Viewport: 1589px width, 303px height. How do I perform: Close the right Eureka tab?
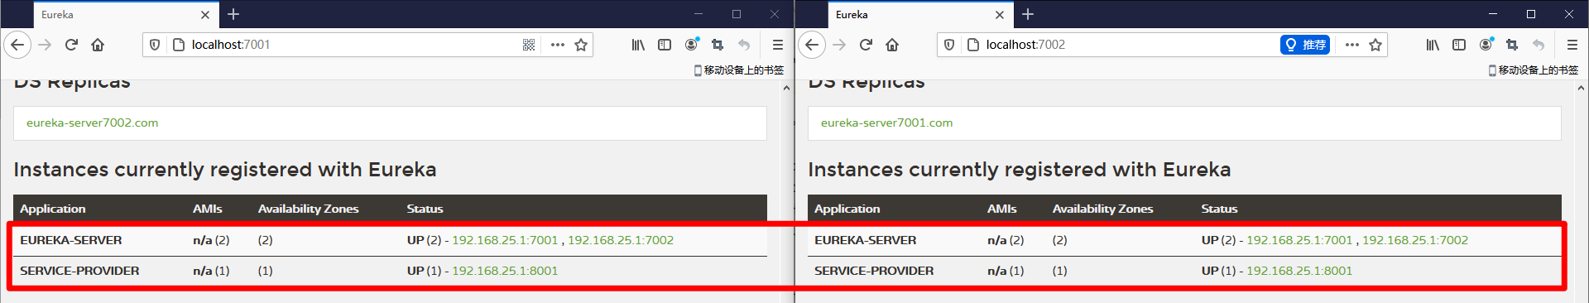[1000, 15]
